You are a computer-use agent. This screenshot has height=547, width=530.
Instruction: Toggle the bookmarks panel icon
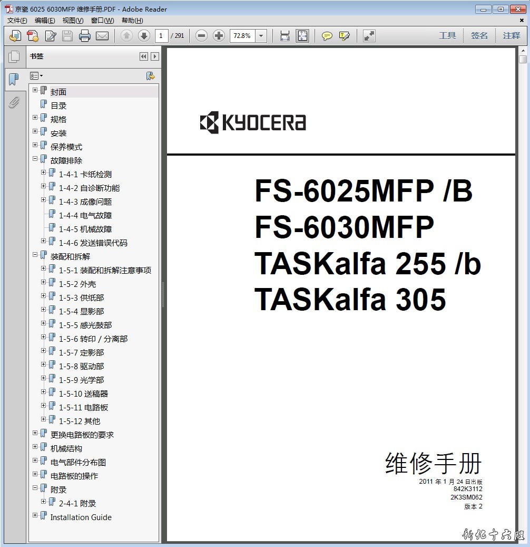pos(14,80)
